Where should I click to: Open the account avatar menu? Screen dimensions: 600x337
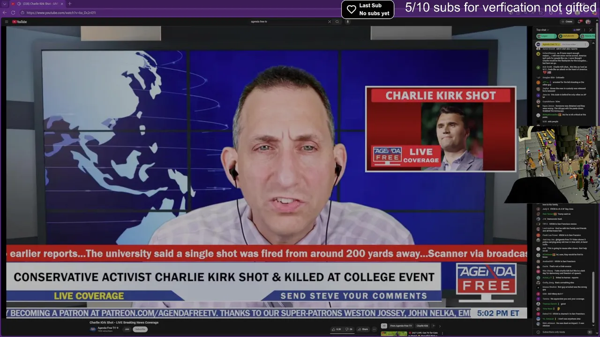588,22
